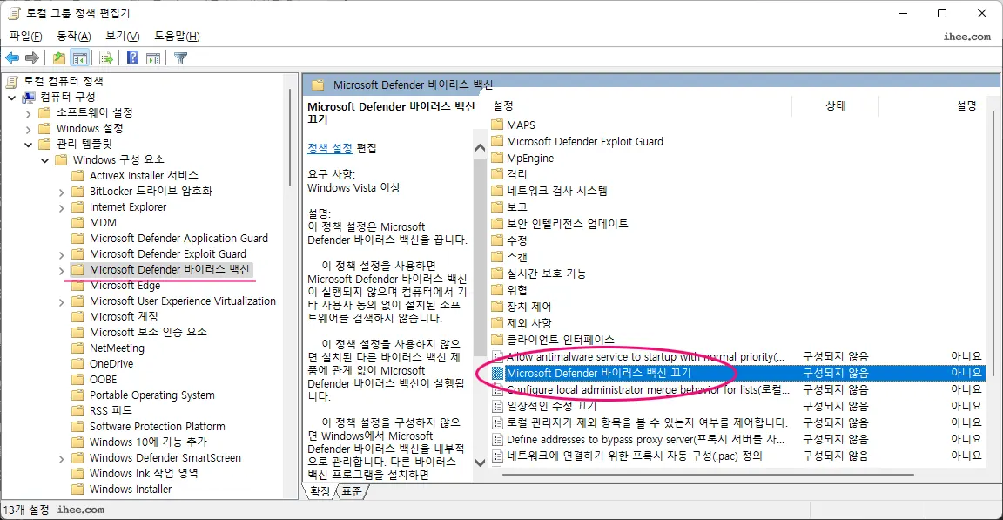Select 실시간 보호 기능 folder row

click(546, 274)
